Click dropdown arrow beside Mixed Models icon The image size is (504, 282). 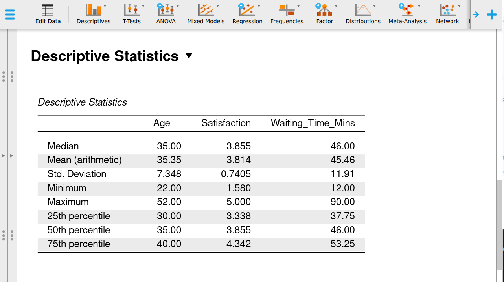[218, 6]
